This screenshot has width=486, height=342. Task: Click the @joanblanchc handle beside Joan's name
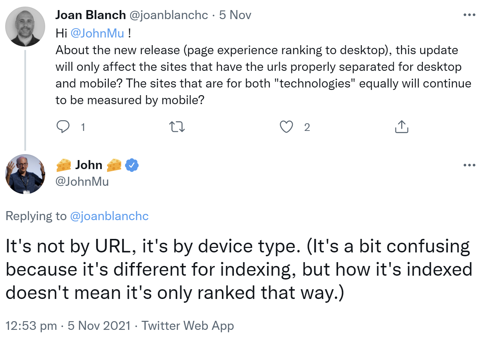tap(168, 15)
